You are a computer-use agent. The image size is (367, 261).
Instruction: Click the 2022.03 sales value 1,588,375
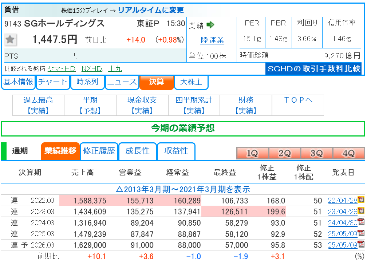point(90,201)
